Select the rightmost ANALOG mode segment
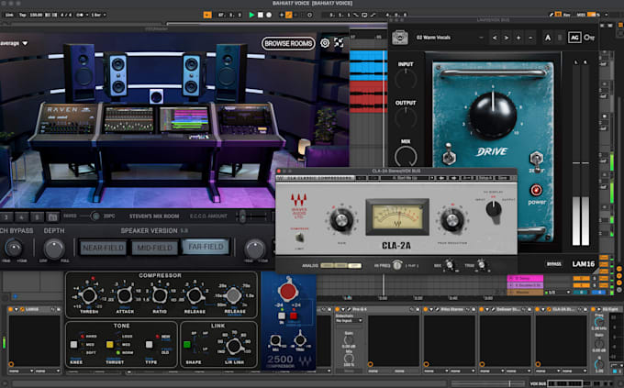The image size is (624, 388). pyautogui.click(x=355, y=265)
